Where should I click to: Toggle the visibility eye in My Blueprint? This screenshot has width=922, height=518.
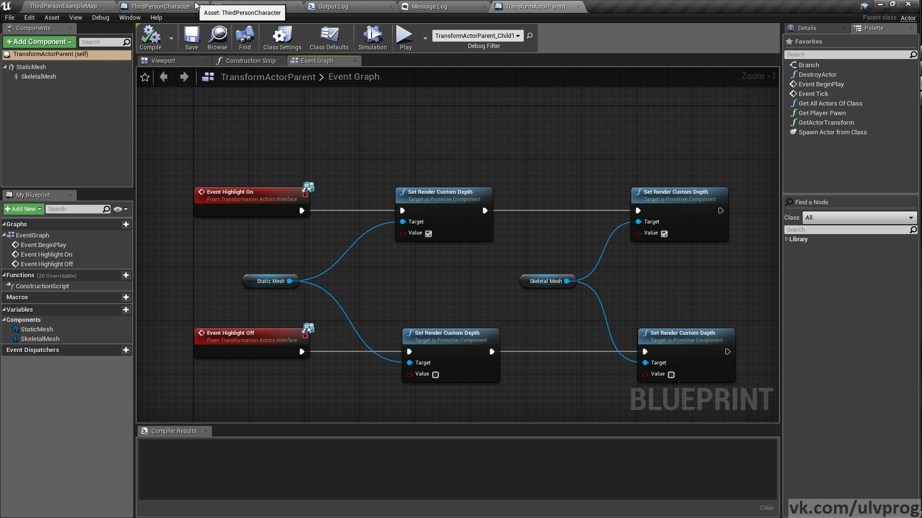118,209
